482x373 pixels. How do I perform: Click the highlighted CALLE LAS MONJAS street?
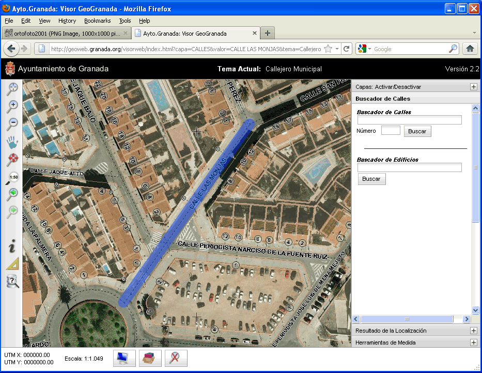pyautogui.click(x=186, y=213)
